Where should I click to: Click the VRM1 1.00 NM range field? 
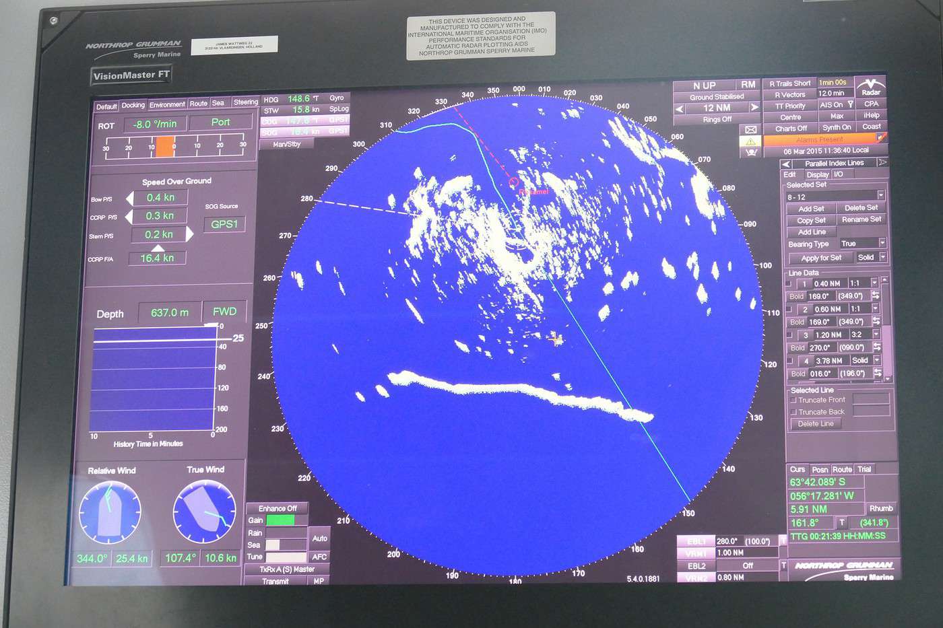tap(746, 553)
